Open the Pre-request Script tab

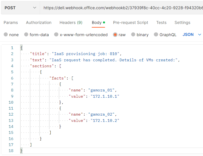tap(130, 22)
